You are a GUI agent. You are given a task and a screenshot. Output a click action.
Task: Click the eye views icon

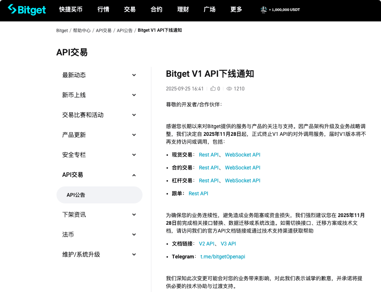point(229,89)
